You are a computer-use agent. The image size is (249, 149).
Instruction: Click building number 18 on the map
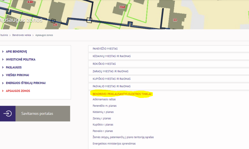(55, 25)
